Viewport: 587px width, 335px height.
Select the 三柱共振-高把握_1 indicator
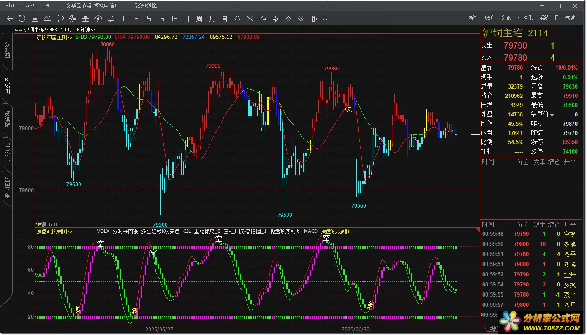pos(245,231)
